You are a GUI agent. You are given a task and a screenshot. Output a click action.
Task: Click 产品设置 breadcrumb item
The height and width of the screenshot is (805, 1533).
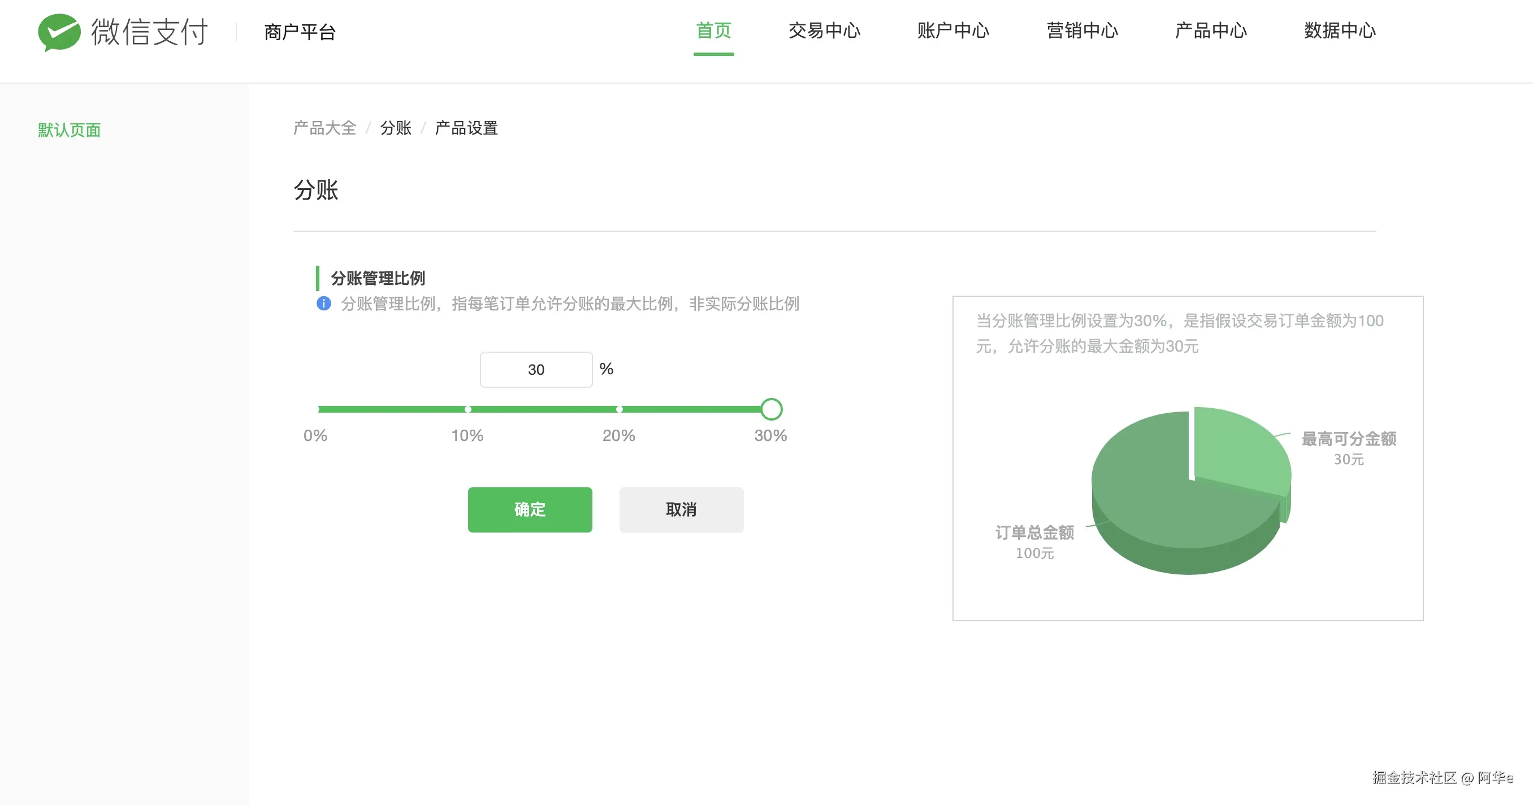click(466, 128)
